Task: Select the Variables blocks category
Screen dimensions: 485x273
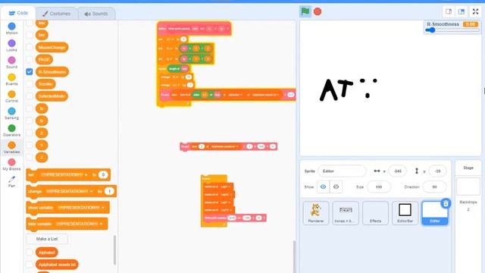Action: click(x=11, y=148)
